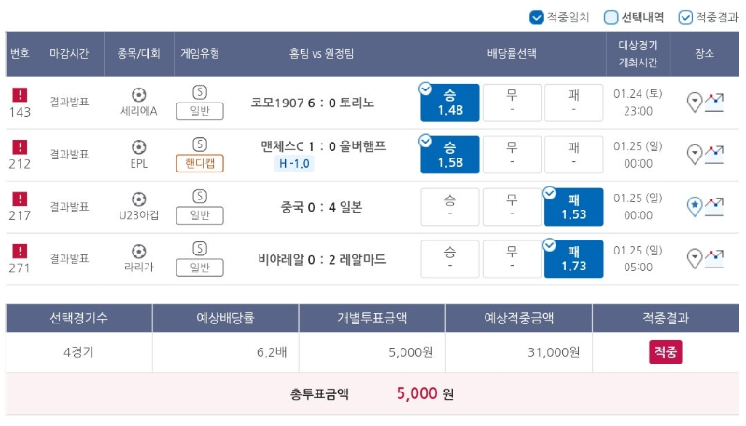
Task: Open venue pin icon for match 143
Action: point(694,103)
